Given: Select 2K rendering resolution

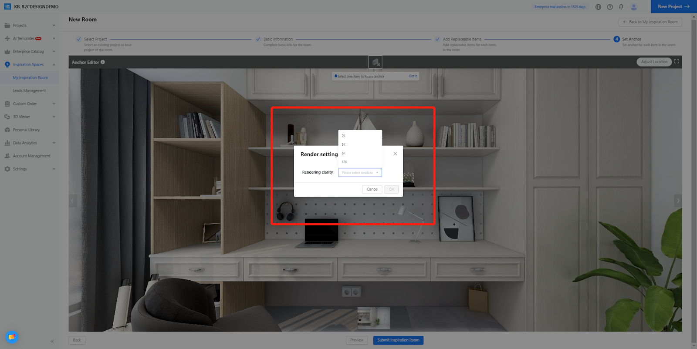Looking at the screenshot, I should point(344,136).
